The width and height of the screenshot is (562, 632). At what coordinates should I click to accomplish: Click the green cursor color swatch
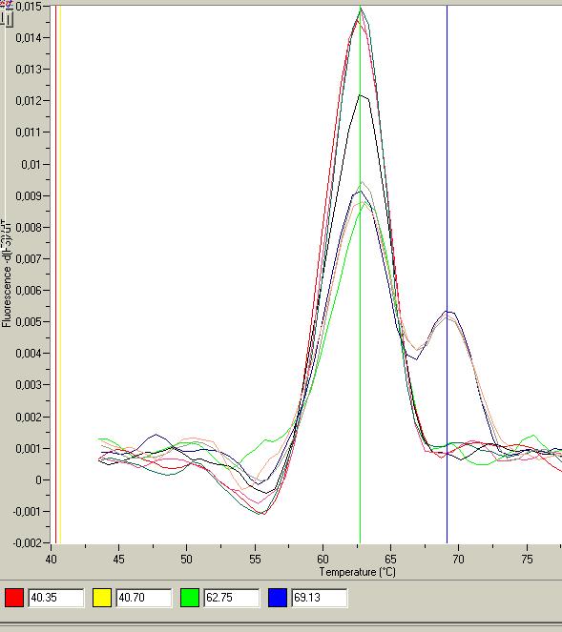tap(190, 598)
